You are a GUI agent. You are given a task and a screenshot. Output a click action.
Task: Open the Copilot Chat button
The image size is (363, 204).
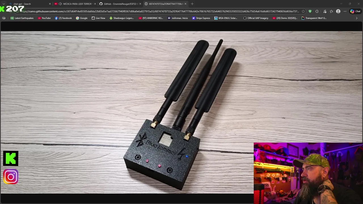[355, 11]
